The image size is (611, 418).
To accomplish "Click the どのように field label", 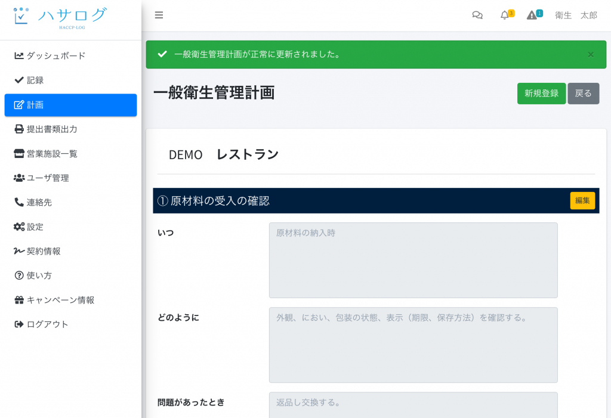I will coord(178,317).
